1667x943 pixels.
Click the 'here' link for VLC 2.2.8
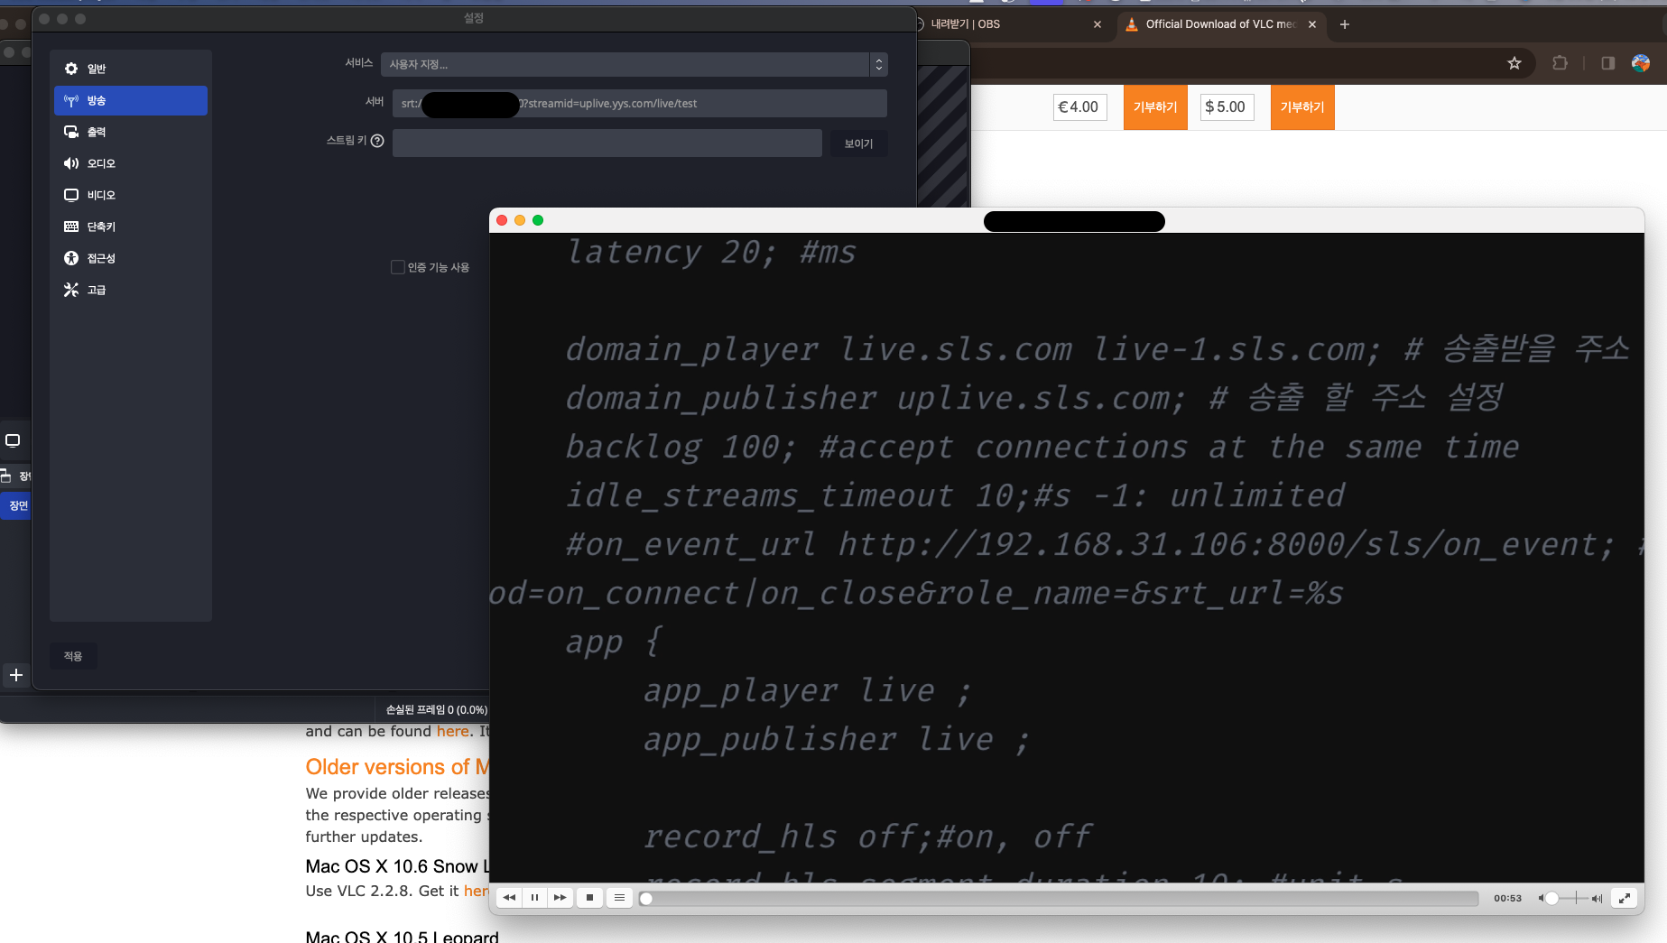[477, 891]
